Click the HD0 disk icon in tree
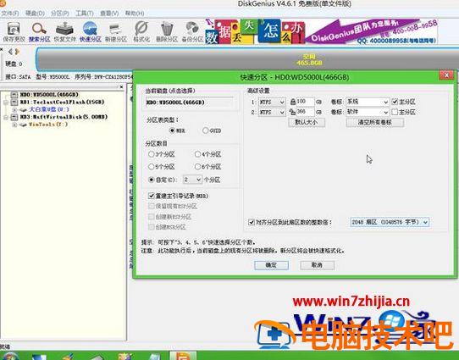 [x=14, y=95]
